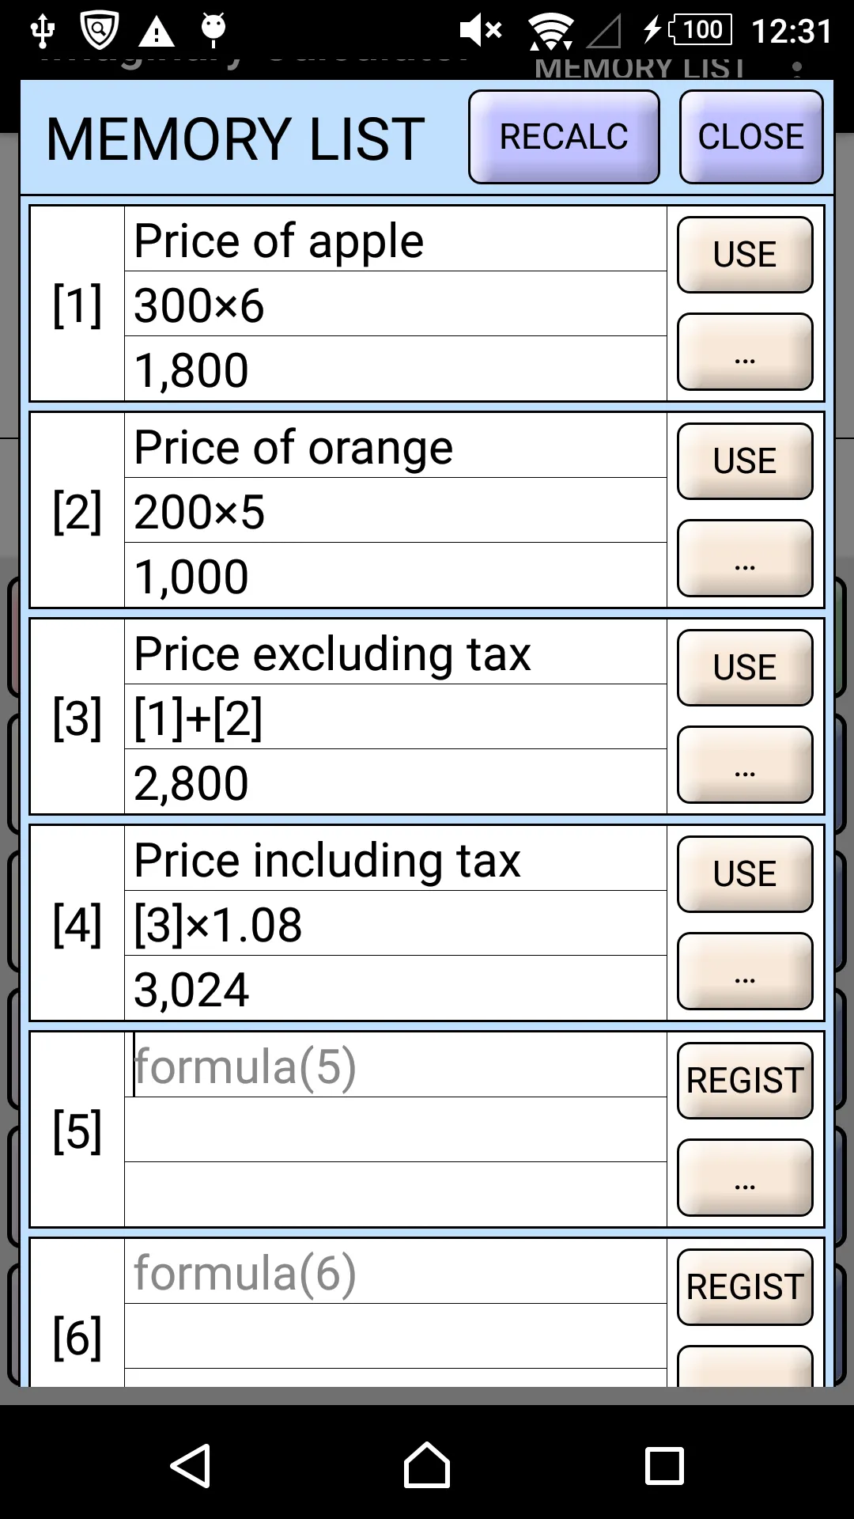Select the formula 300×6
854x1519 pixels.
(x=198, y=305)
